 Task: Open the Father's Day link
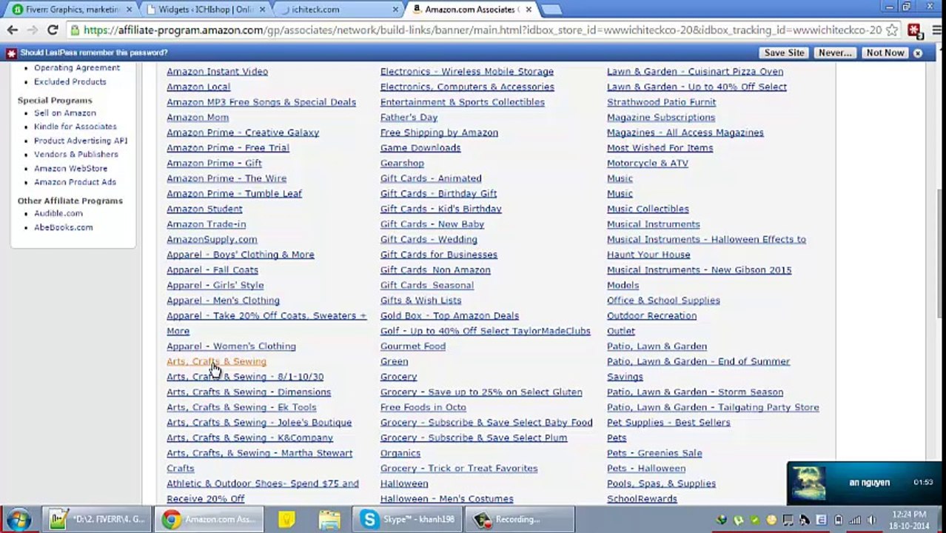click(409, 117)
